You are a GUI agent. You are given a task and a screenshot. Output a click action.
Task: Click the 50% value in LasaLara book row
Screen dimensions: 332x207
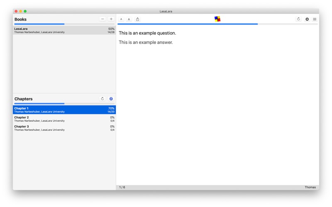tap(111, 29)
